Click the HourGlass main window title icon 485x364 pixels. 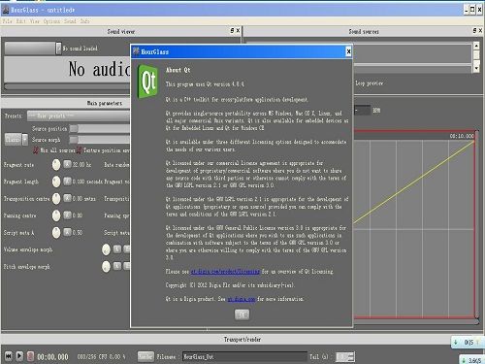point(6,10)
